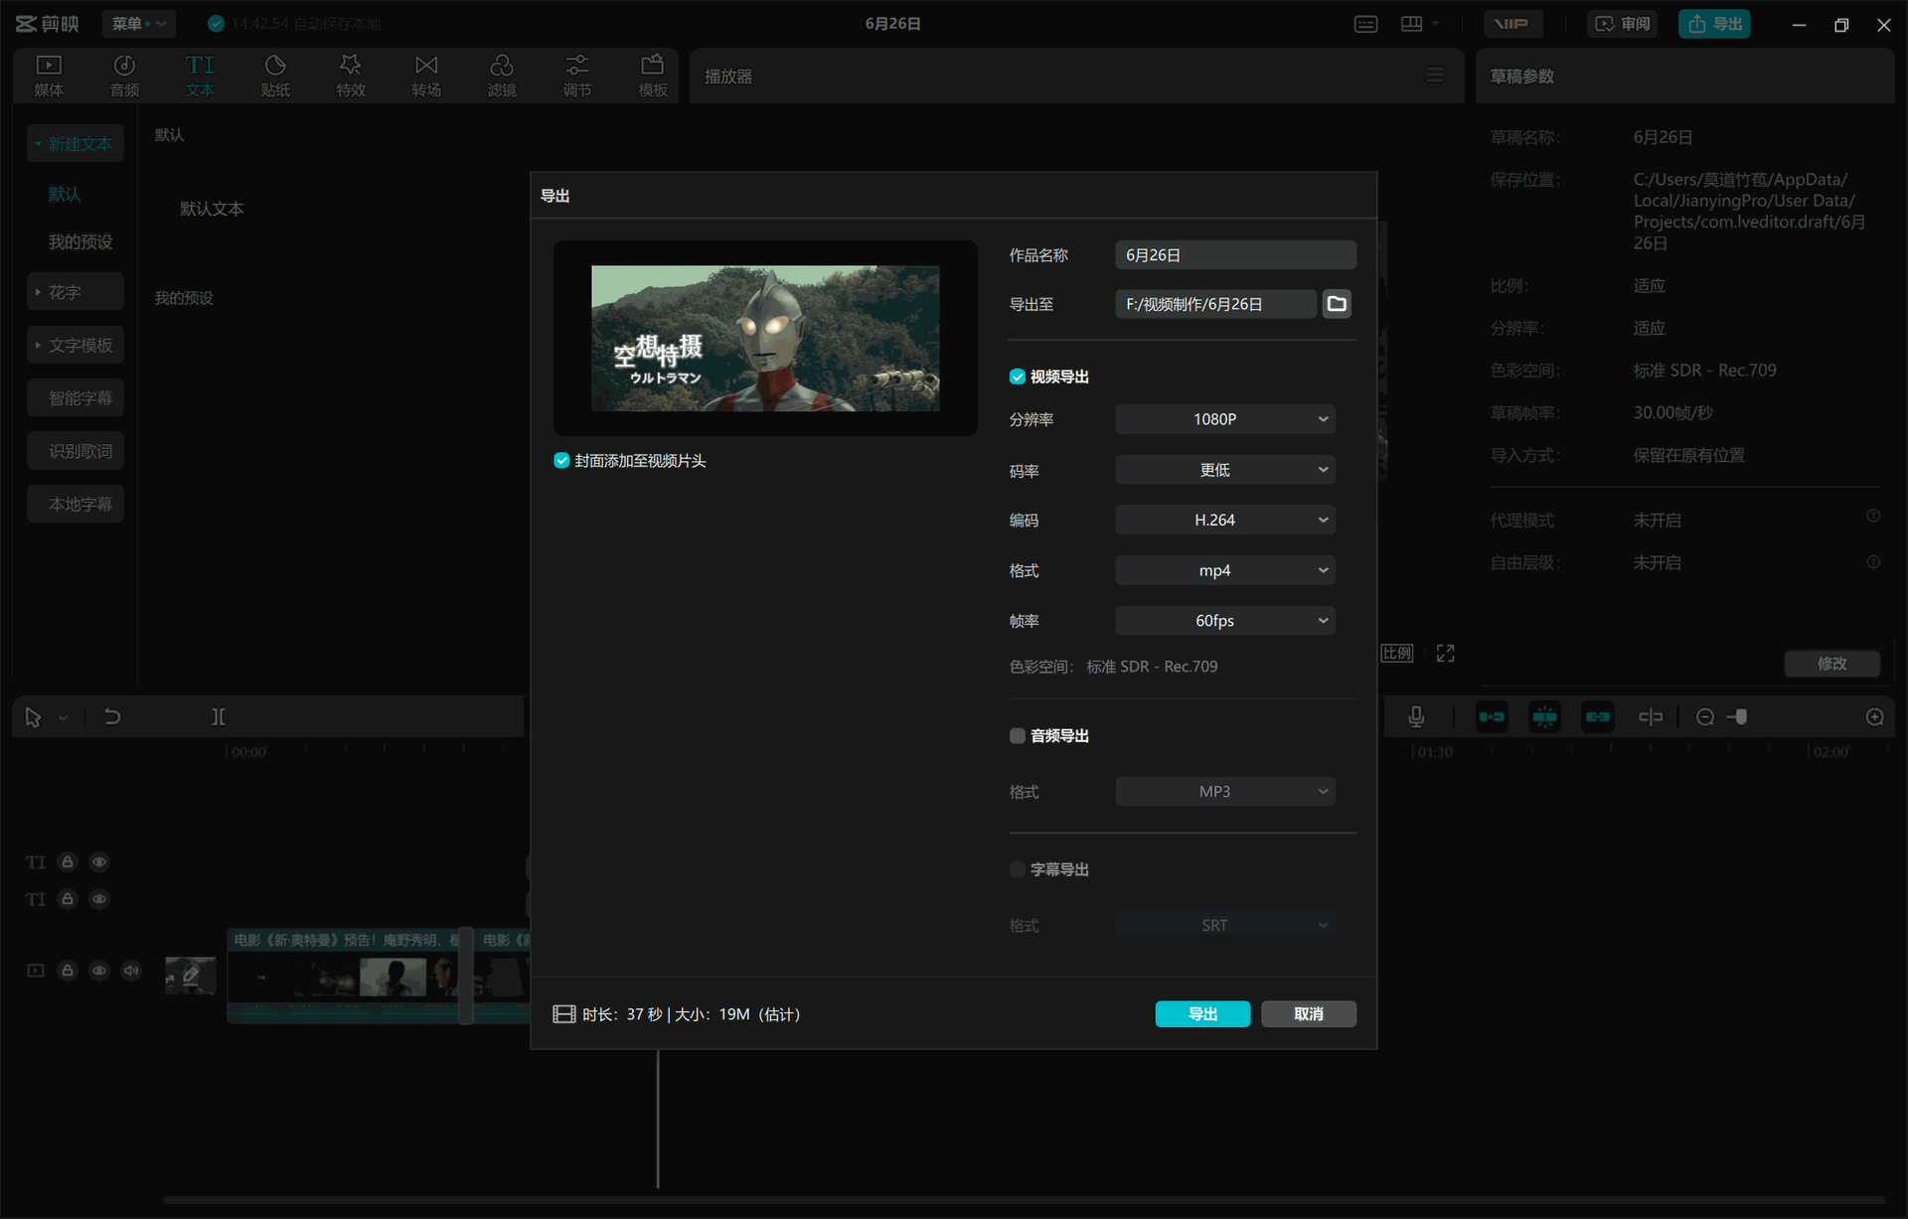Click the preview axis icon
Screen dimensions: 1908x1219
click(1651, 717)
